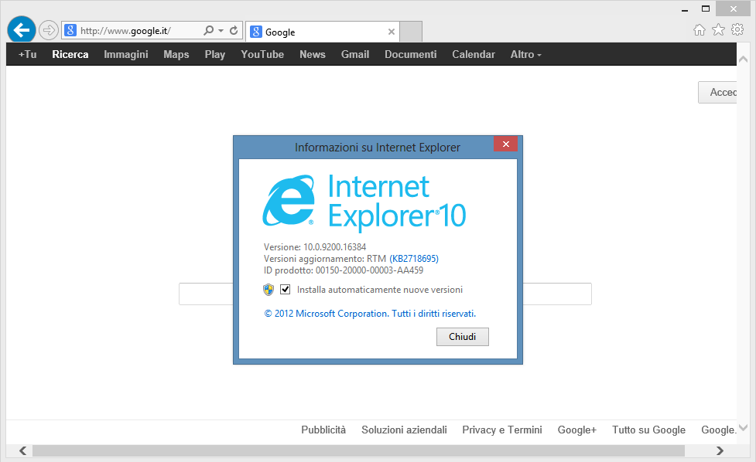Click the horizontal scrollbar left arrow

tap(22, 450)
